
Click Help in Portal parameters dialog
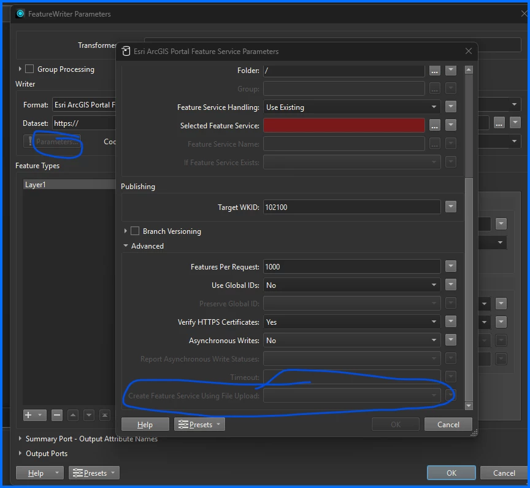(145, 424)
